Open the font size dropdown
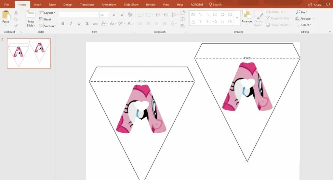The image size is (333, 180). click(x=109, y=15)
